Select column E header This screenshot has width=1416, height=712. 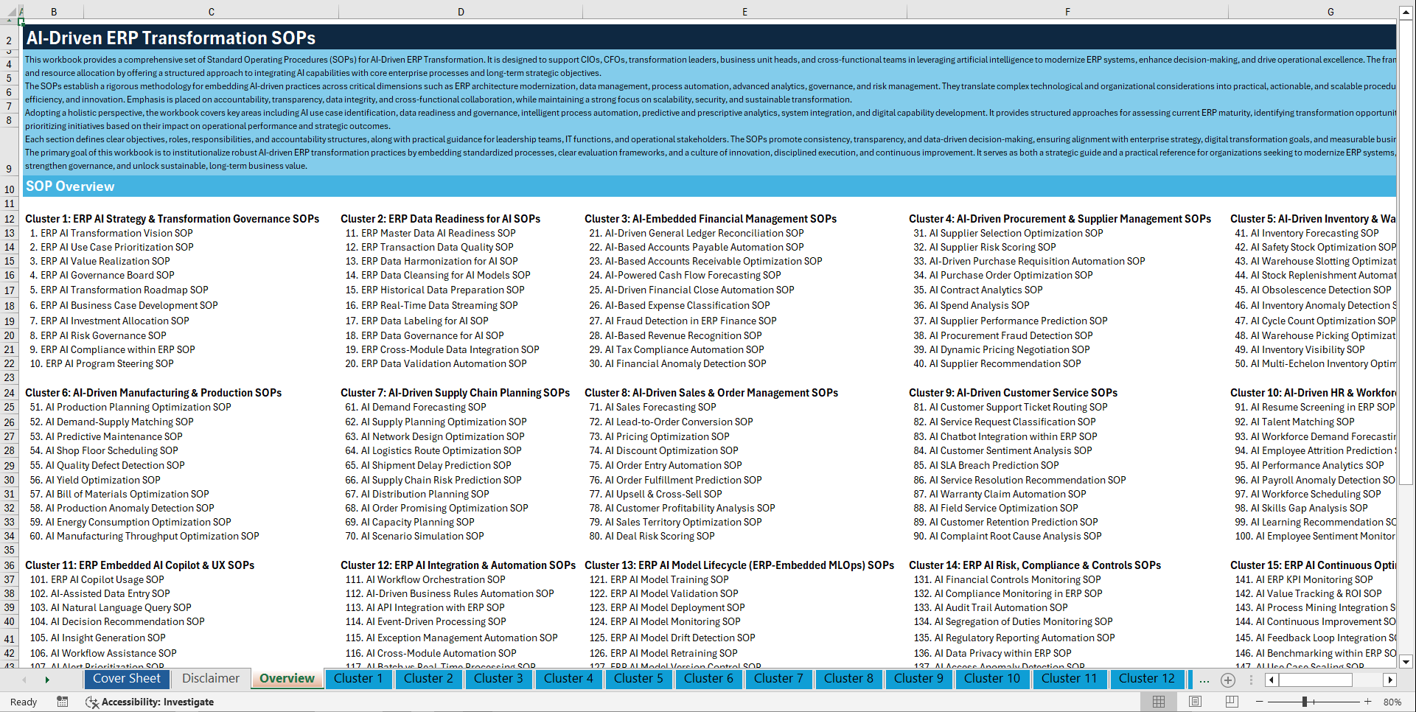point(744,12)
